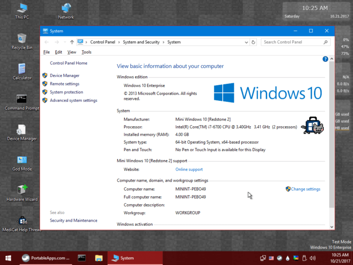
Task: Go up one level in Control Panel
Action: coord(72,42)
